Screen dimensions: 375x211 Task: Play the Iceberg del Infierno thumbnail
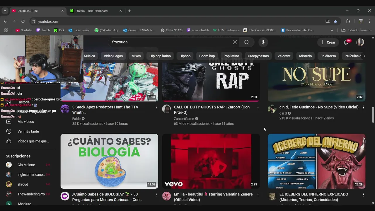point(316,161)
